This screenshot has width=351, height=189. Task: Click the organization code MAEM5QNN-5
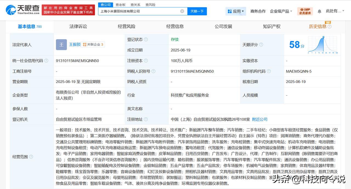pyautogui.click(x=299, y=71)
